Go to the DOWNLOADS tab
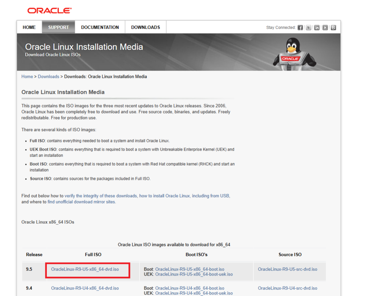 [145, 27]
